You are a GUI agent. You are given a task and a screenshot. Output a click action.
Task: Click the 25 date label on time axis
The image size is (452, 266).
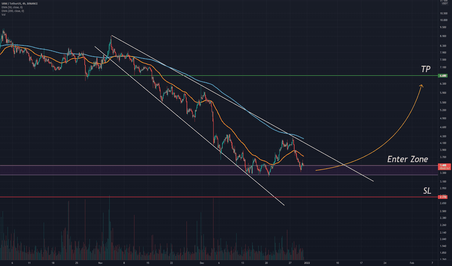[x=77, y=263]
